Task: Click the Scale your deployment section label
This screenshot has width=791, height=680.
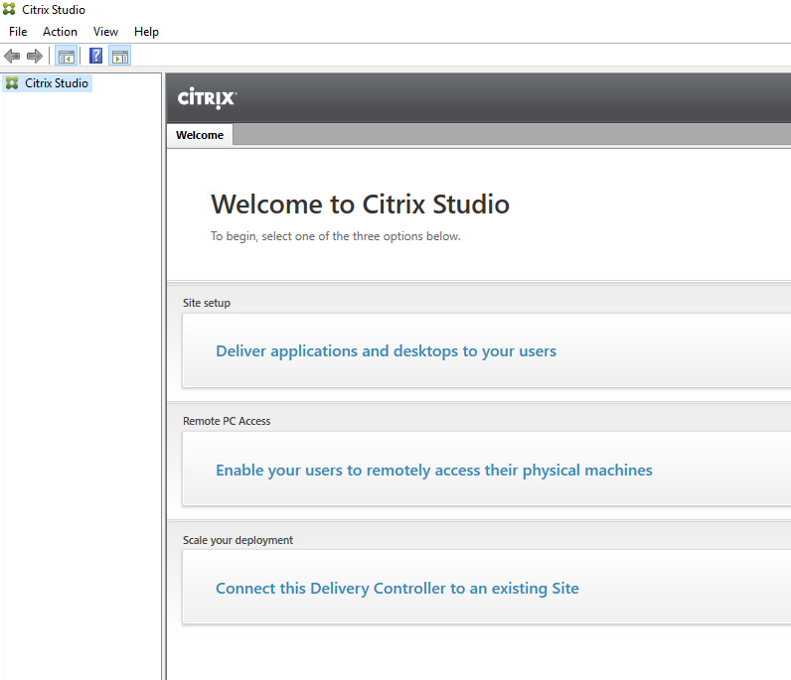Action: coord(237,540)
